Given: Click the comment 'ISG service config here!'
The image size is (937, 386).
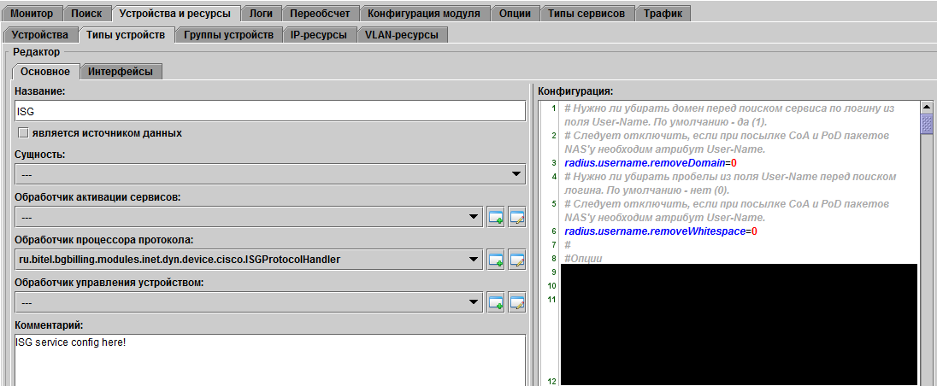Looking at the screenshot, I should tap(71, 342).
